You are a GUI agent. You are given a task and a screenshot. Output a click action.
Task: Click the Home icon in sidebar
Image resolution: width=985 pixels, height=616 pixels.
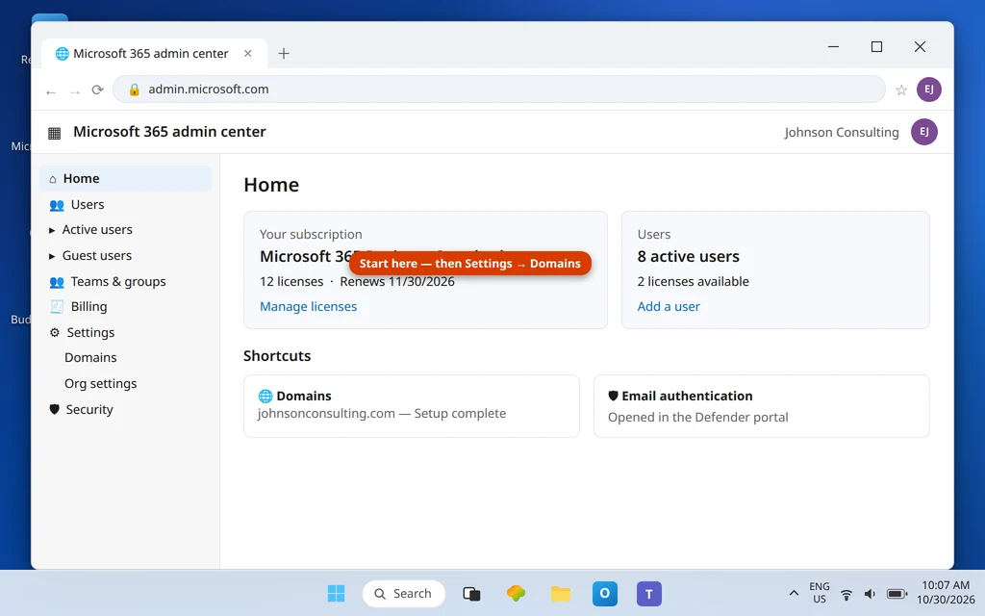click(53, 179)
